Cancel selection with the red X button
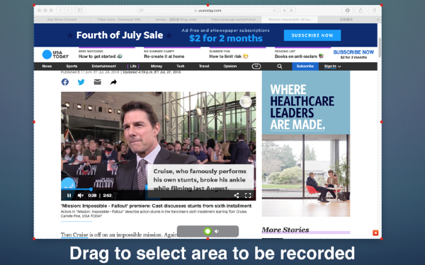The height and width of the screenshot is (265, 425). pos(375,232)
